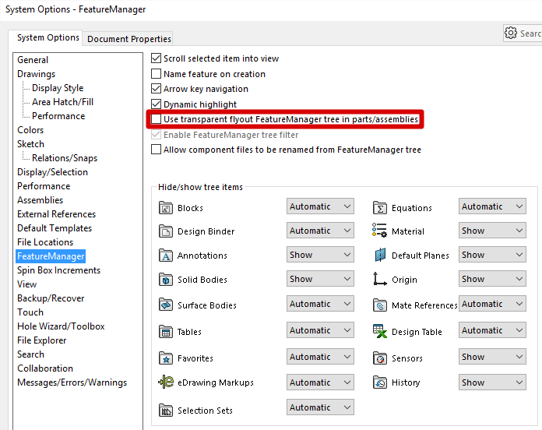542x430 pixels.
Task: Enable transparent flyout FeatureManager tree checkbox
Action: (x=157, y=119)
